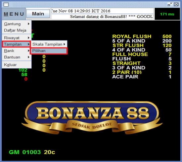
Task: Click the Bonanza88 logo banner
Action: point(92,118)
